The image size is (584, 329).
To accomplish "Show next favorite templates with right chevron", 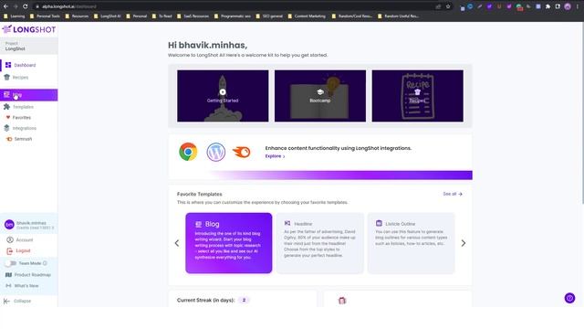I will tap(464, 243).
